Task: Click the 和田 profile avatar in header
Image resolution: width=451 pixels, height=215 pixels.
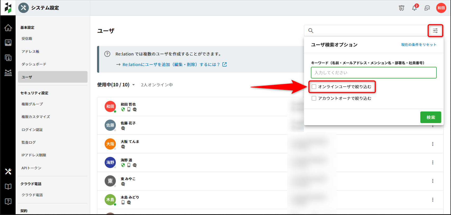Action: click(441, 8)
